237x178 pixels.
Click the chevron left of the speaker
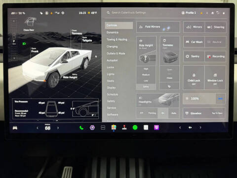pos(180,128)
